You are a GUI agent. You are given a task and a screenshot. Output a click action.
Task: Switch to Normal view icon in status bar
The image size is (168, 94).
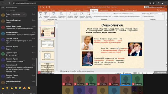[x=135, y=73]
